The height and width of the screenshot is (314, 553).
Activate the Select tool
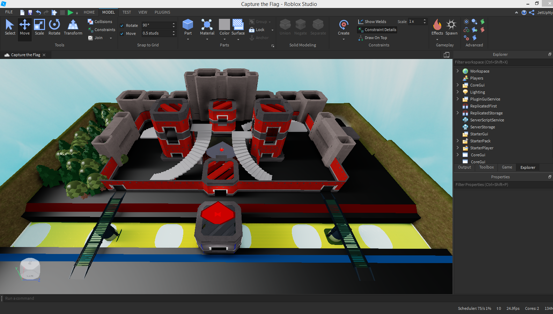coord(10,27)
